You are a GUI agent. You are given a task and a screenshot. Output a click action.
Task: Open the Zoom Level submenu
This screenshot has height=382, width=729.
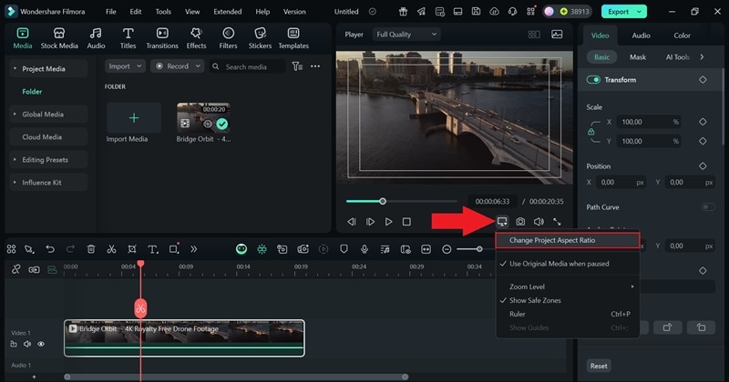tap(568, 286)
